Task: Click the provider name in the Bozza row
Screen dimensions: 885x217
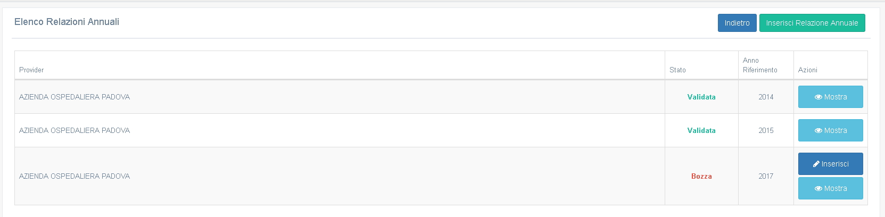Action: (75, 177)
